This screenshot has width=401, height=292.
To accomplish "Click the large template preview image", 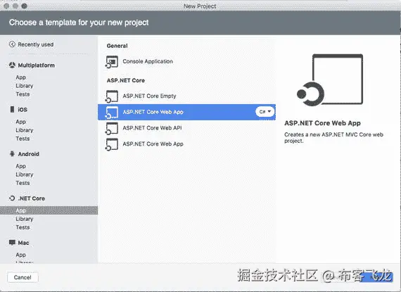I will [330, 80].
